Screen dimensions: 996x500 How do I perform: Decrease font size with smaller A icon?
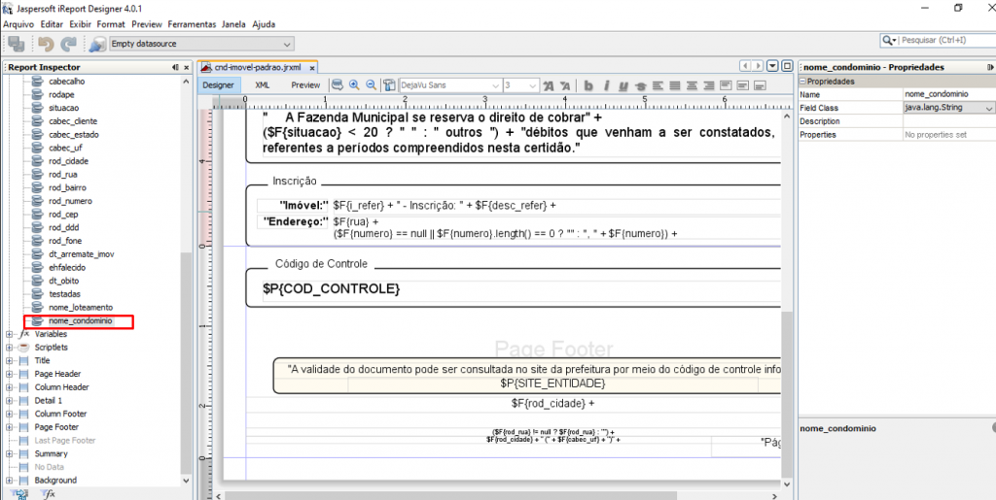point(565,85)
